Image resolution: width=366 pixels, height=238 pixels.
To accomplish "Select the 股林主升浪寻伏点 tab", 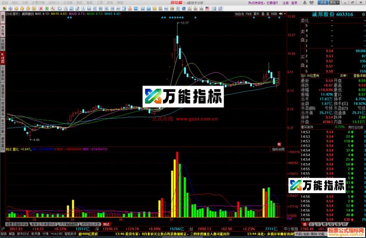I will point(43,224).
